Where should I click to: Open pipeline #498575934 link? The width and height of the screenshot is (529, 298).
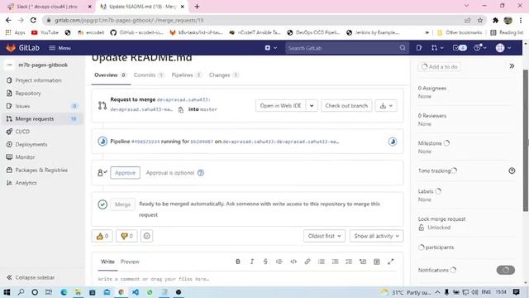pos(145,142)
